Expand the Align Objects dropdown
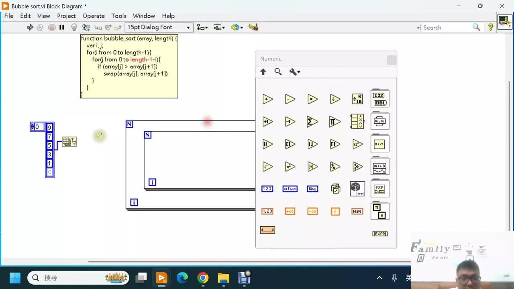Viewport: 514px width, 289px height. pyautogui.click(x=202, y=27)
